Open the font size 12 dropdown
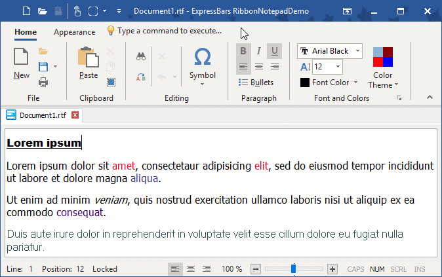442x277 pixels. (x=338, y=67)
